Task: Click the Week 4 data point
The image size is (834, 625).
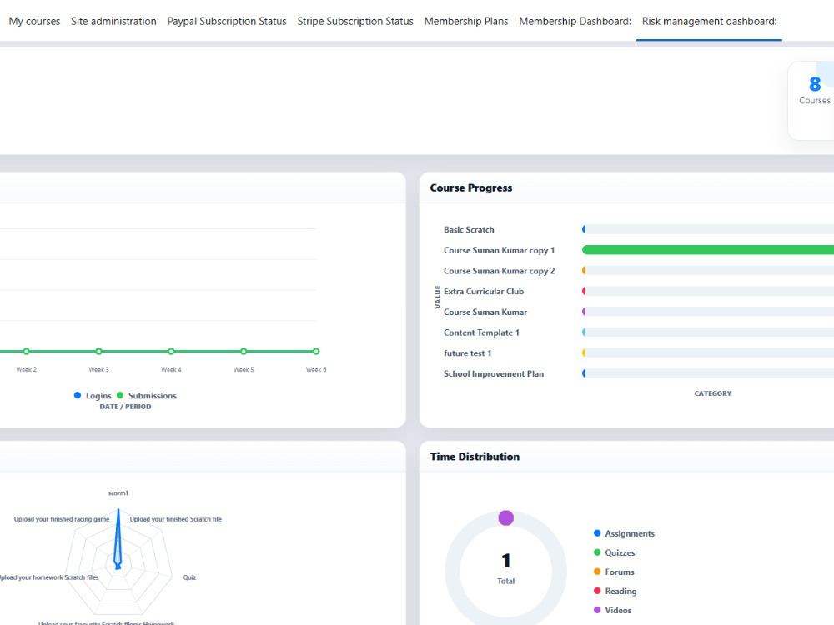Action: tap(171, 352)
